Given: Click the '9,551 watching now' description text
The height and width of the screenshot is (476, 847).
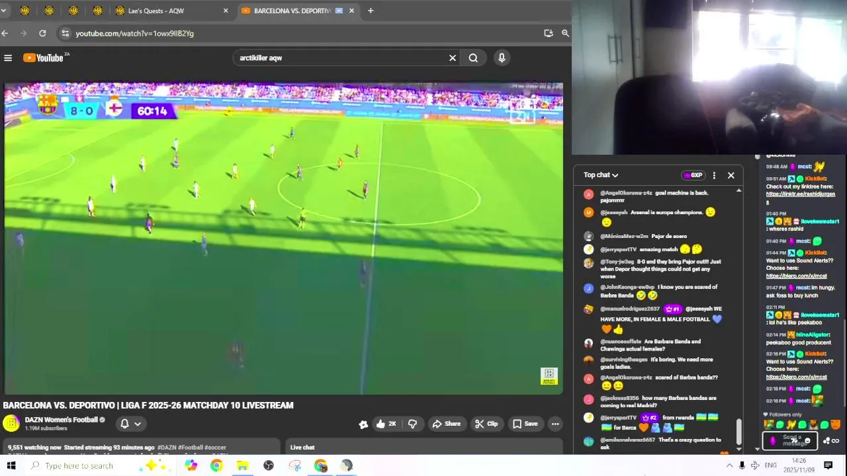Looking at the screenshot, I should (x=34, y=448).
